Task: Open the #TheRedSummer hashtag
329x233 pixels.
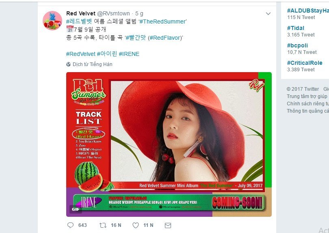Action: [162, 21]
